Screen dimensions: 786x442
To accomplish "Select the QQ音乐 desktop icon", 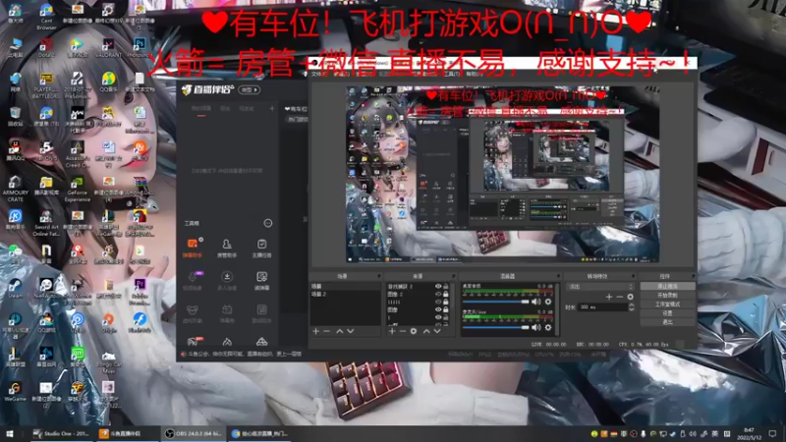I will [x=108, y=83].
